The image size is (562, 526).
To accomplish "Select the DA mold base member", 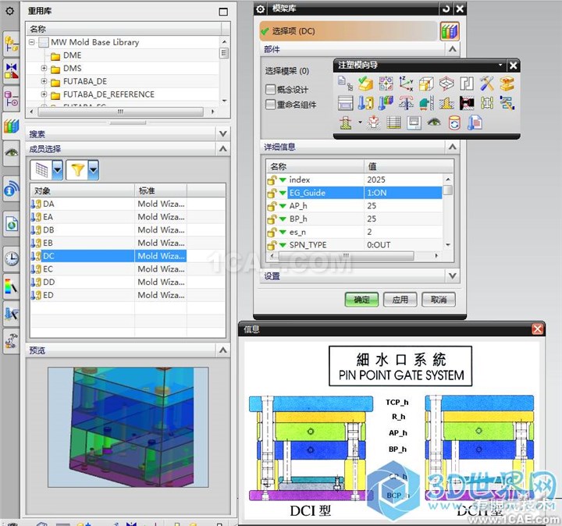I will coord(108,204).
